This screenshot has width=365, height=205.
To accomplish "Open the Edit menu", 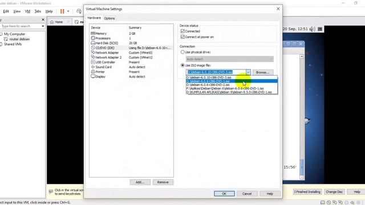I will click(x=6, y=11).
